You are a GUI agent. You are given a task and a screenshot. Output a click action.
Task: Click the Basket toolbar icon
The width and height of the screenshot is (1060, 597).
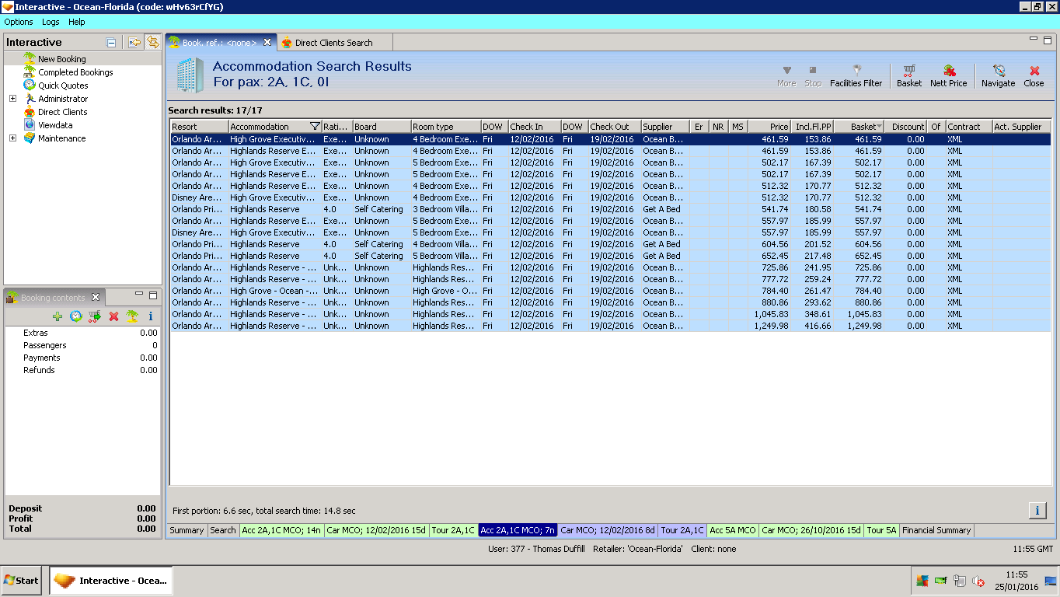[x=908, y=75]
